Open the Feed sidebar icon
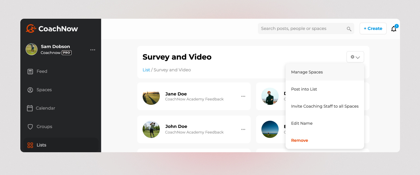The width and height of the screenshot is (420, 175). (x=30, y=71)
